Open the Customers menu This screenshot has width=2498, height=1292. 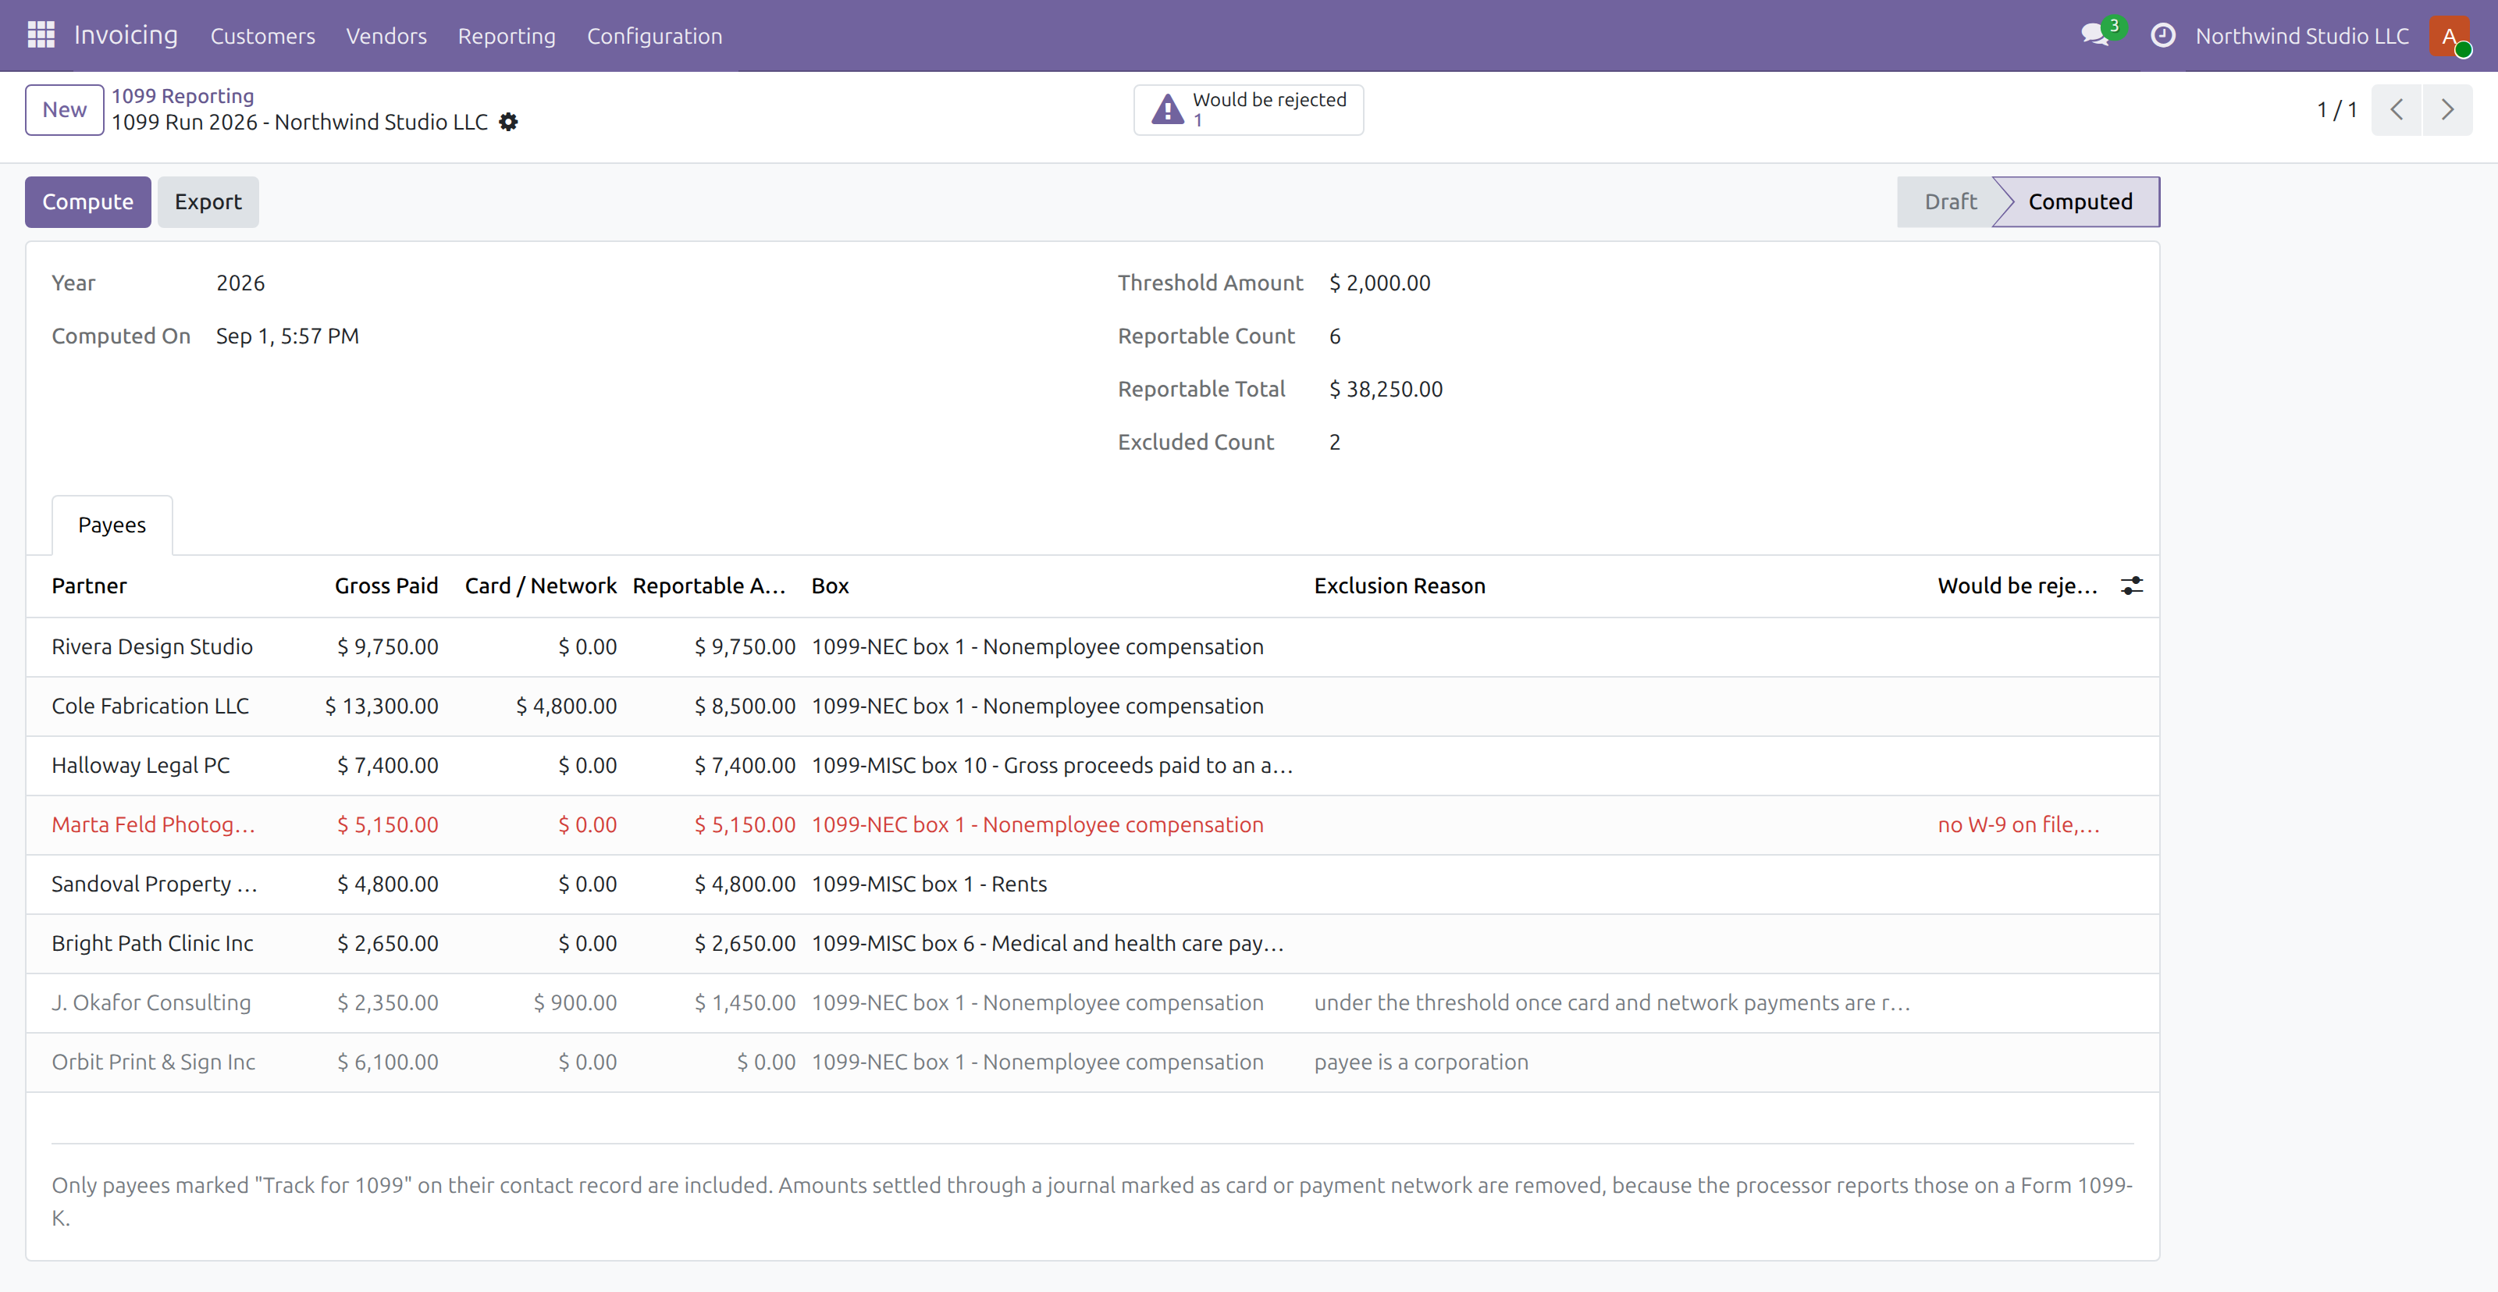[263, 36]
